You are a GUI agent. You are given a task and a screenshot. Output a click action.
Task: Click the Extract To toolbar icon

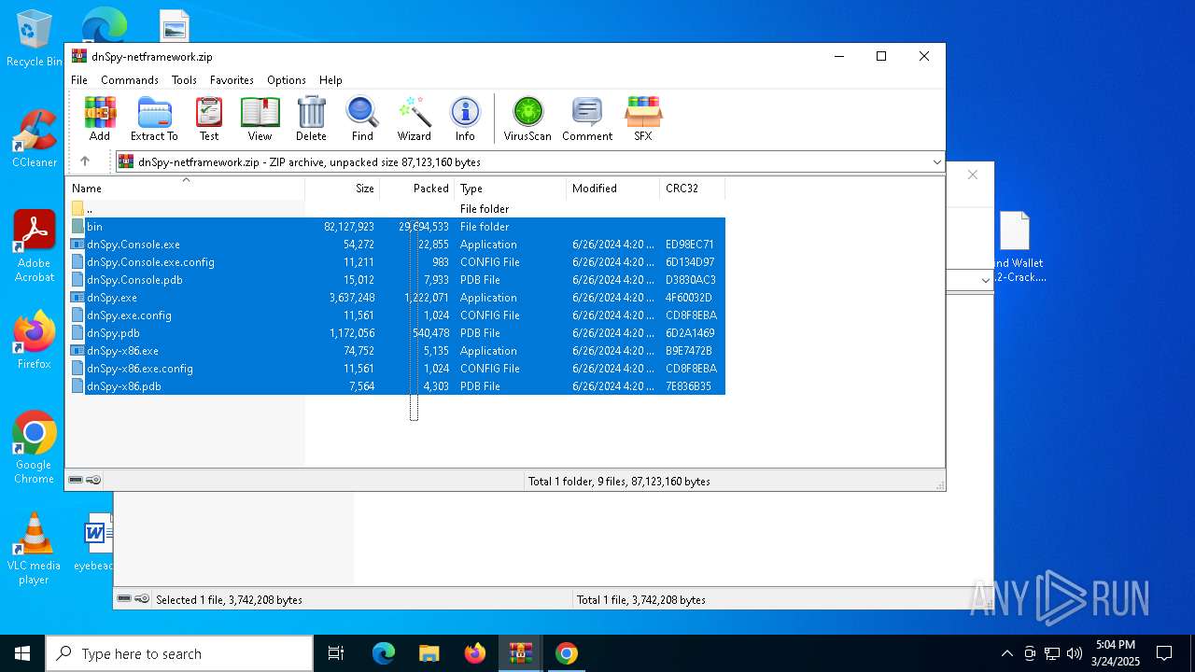[x=154, y=119]
